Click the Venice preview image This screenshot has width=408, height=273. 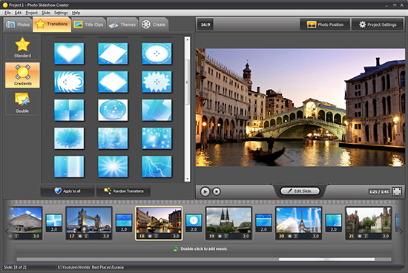pyautogui.click(x=300, y=108)
